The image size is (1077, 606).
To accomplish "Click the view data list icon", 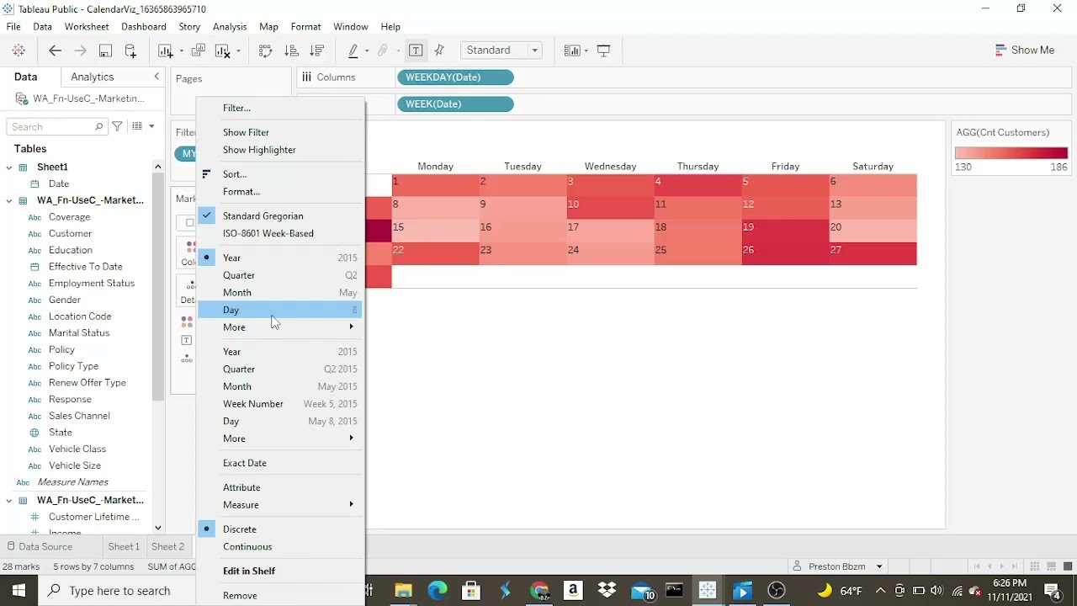I will click(137, 126).
